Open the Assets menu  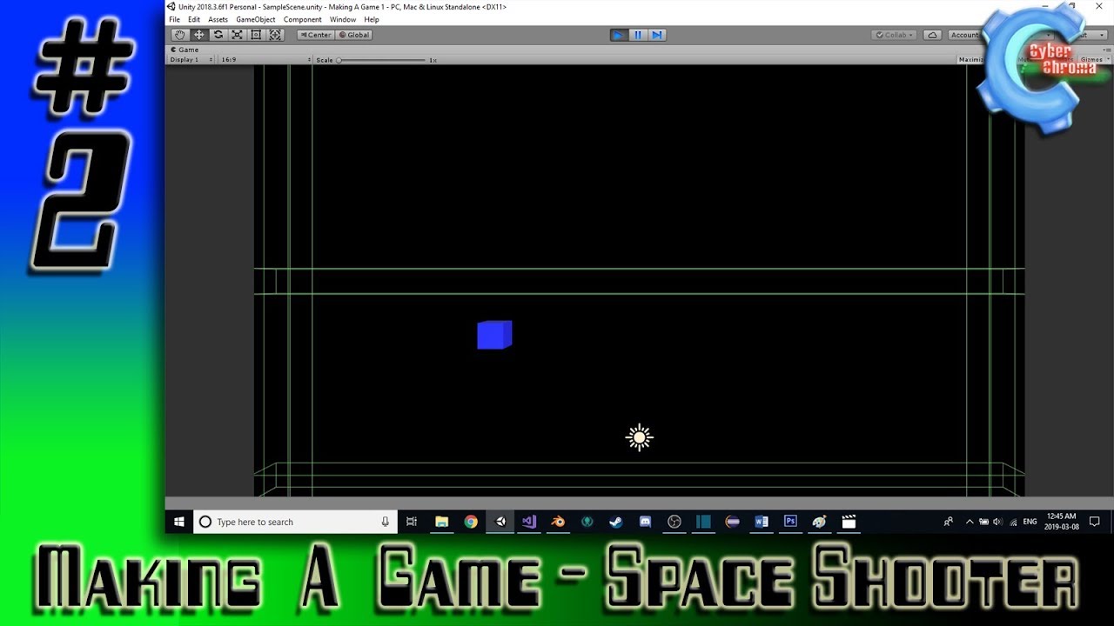coord(218,19)
